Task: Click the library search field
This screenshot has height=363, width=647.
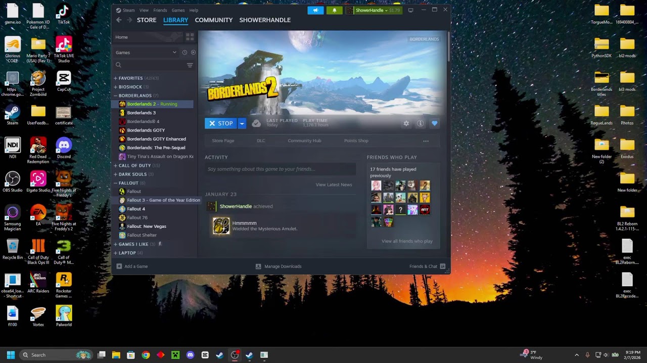Action: (x=150, y=65)
